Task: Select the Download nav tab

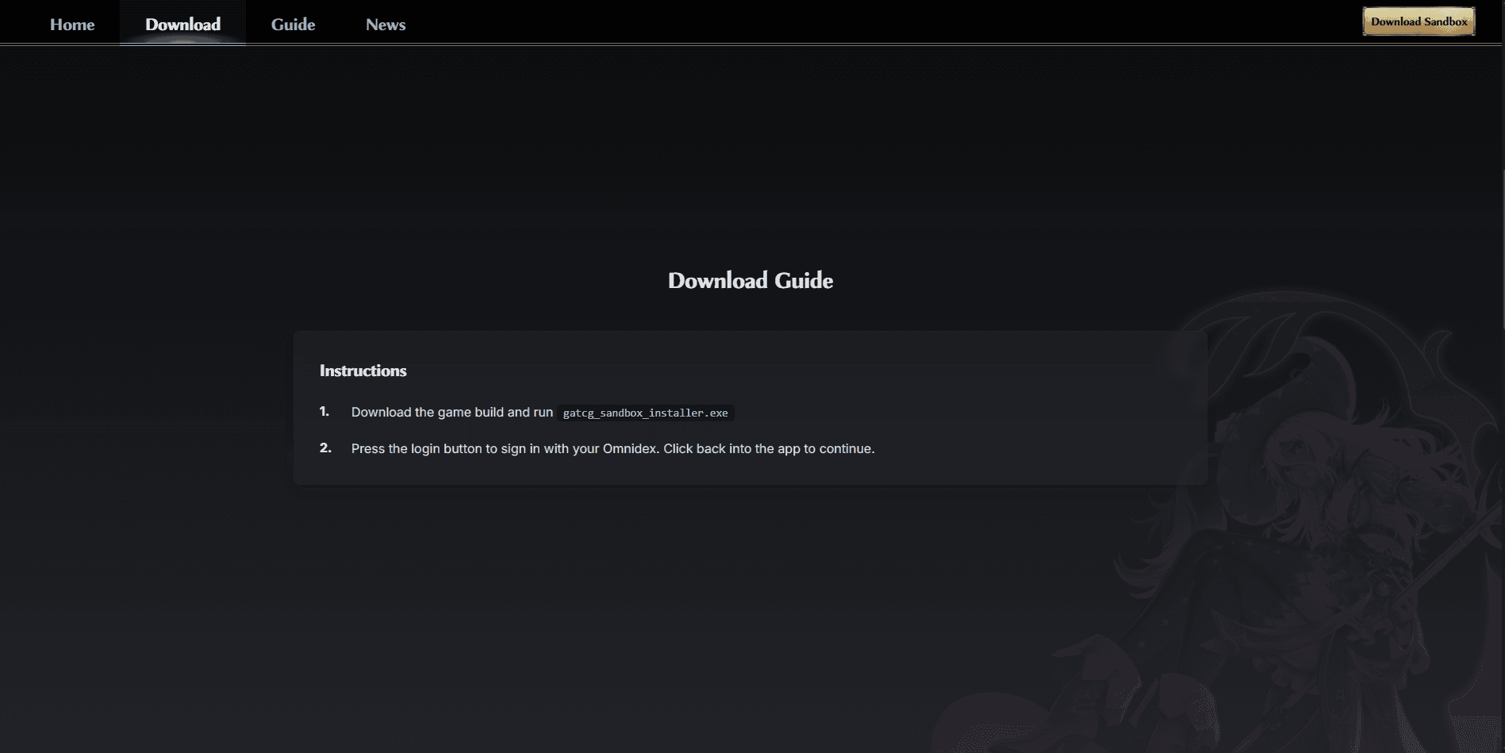Action: (x=182, y=25)
